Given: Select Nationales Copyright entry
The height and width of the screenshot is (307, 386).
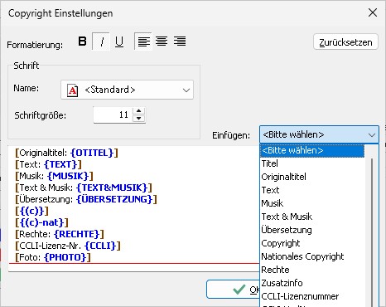Looking at the screenshot, I should [312, 256].
